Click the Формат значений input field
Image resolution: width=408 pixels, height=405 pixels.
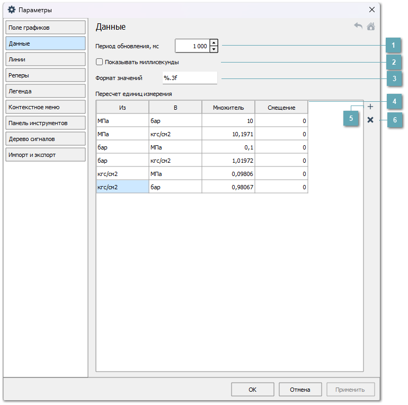pos(189,78)
